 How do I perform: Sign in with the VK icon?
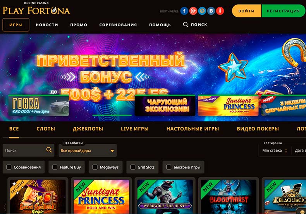click(211, 11)
